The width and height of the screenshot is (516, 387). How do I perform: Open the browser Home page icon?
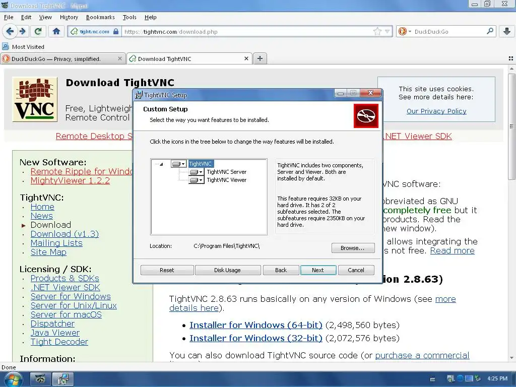pyautogui.click(x=56, y=32)
